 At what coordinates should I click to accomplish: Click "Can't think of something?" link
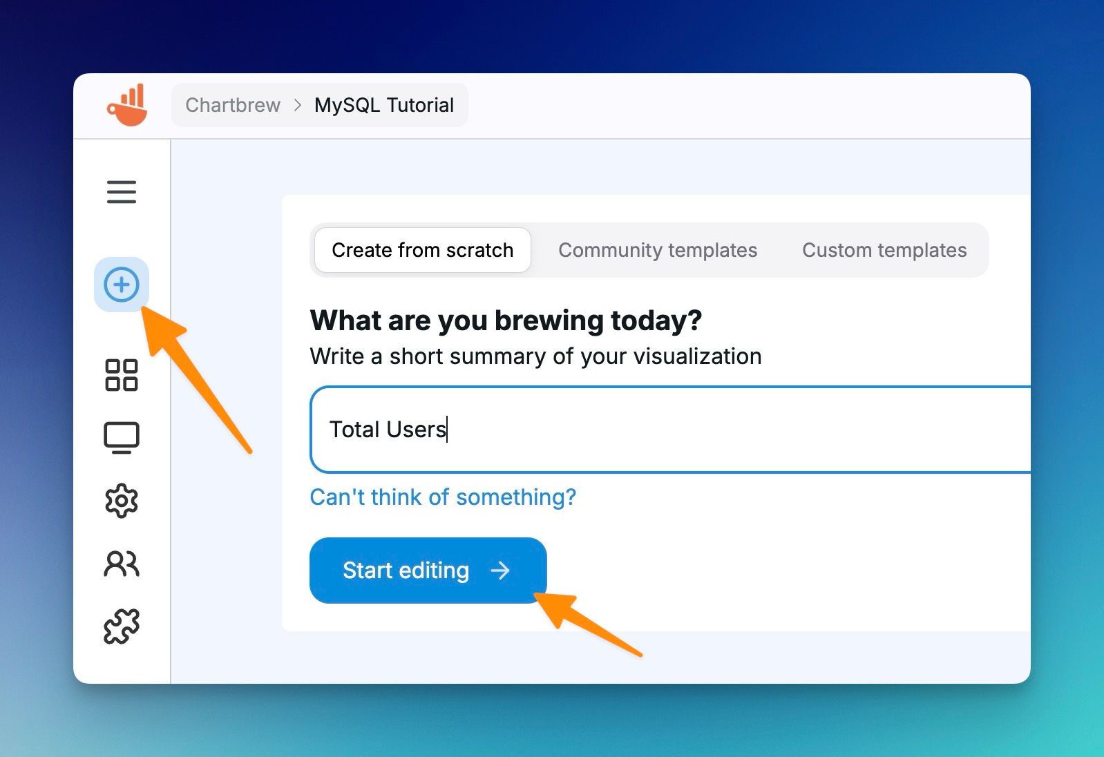click(443, 497)
